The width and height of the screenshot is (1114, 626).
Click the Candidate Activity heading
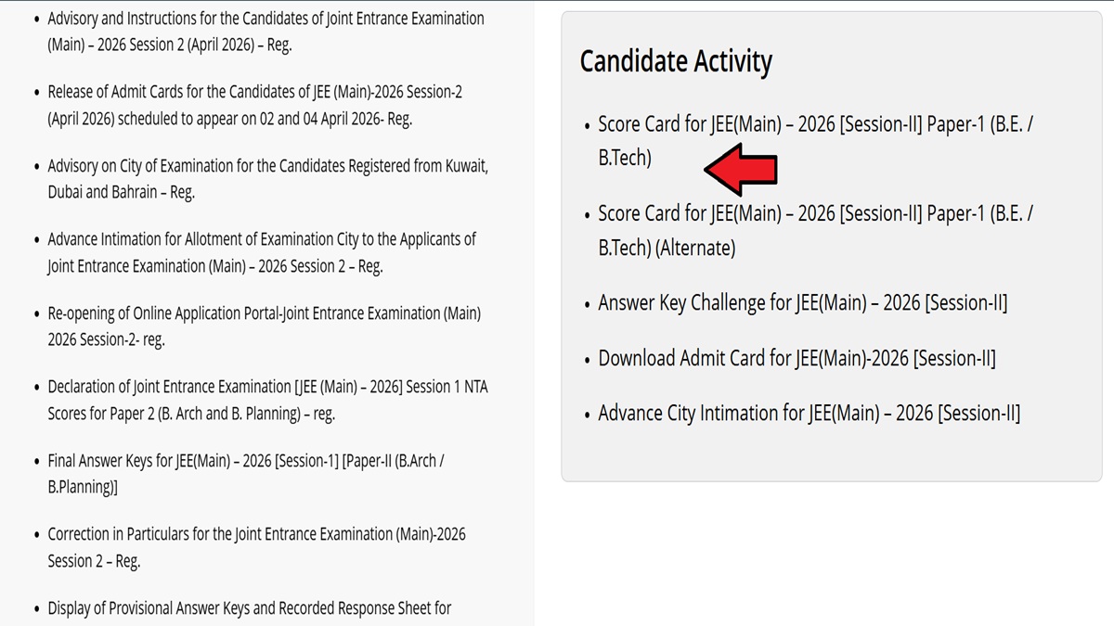pyautogui.click(x=676, y=62)
